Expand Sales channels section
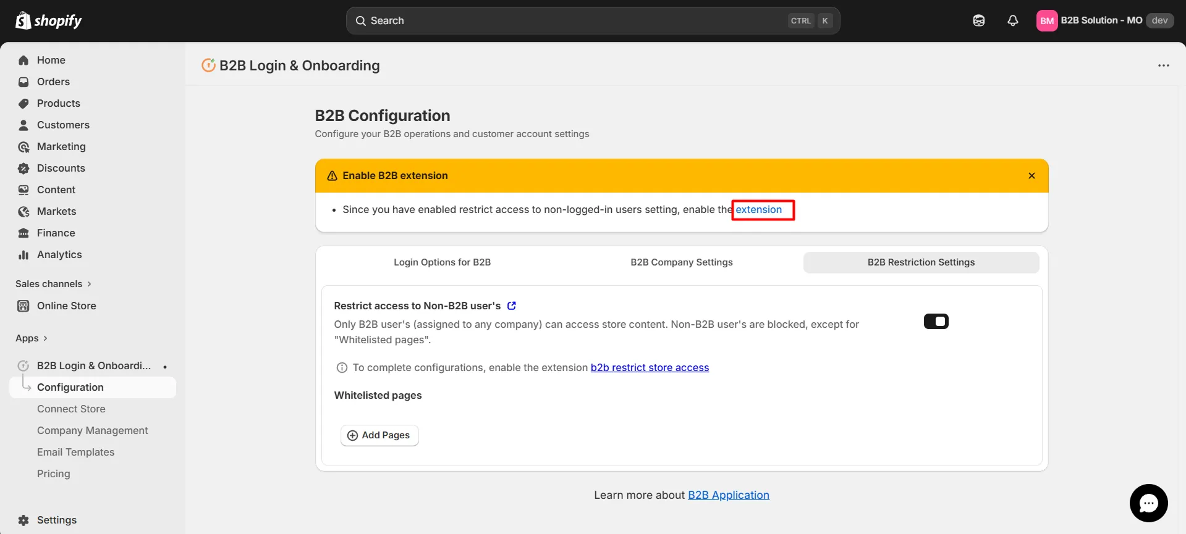The height and width of the screenshot is (534, 1186). [54, 284]
